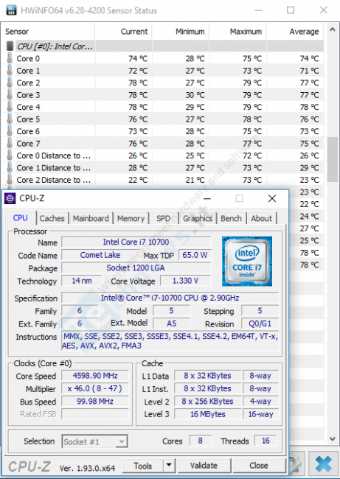
Task: Click the CPU chip icon beside CPU [#0]
Action: point(10,46)
